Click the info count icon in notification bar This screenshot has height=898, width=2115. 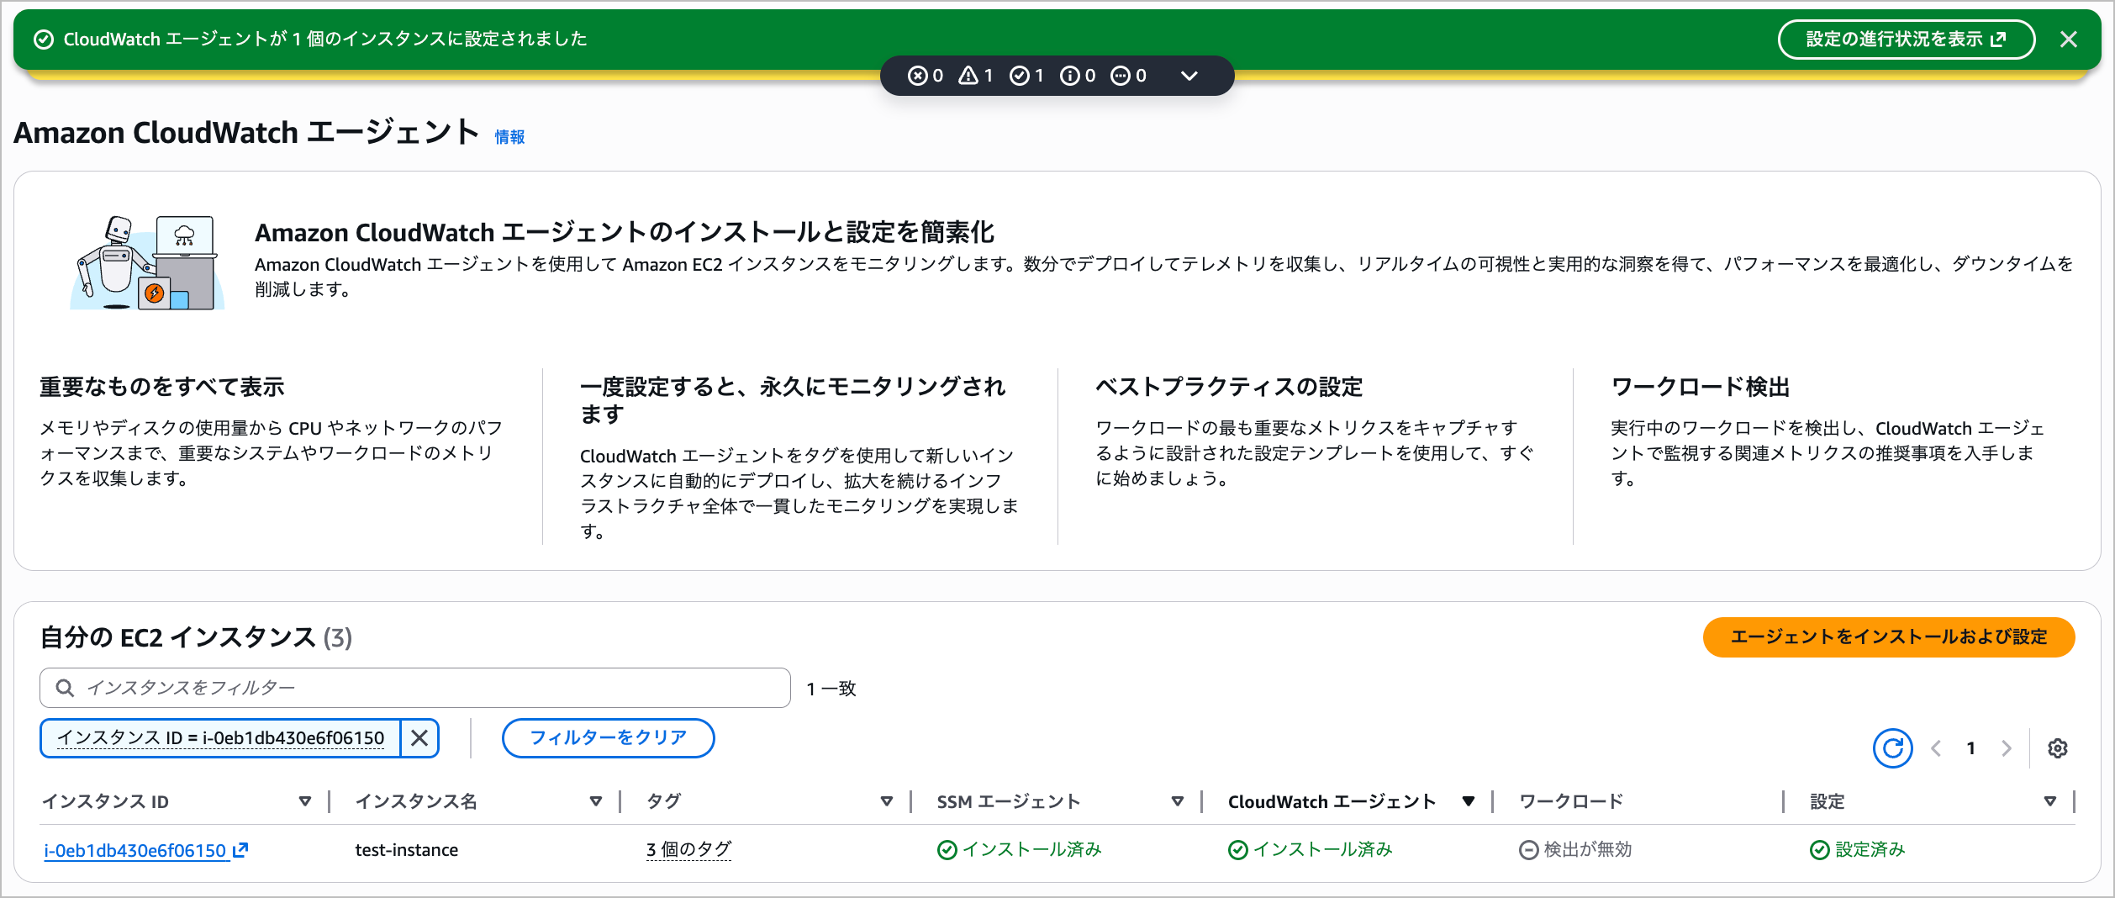[1070, 76]
